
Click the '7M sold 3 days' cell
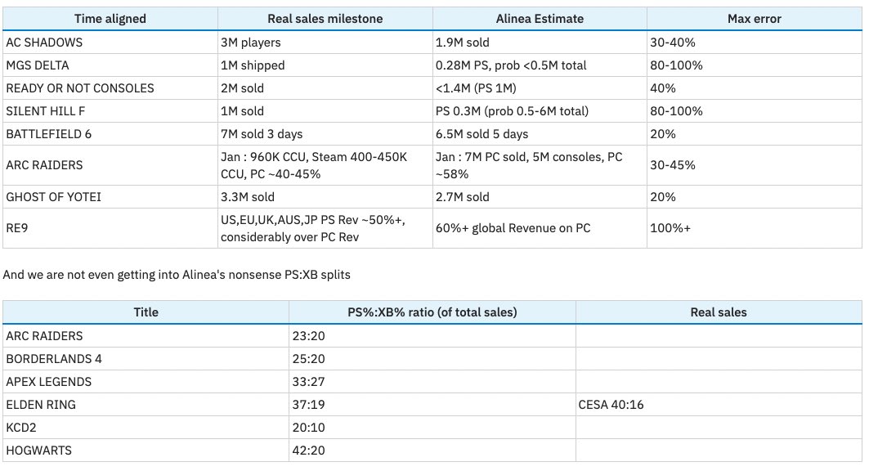point(325,134)
